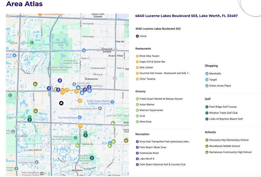Click the Walmart Supercenter pin on the map
This screenshot has height=177, width=261.
click(84, 51)
